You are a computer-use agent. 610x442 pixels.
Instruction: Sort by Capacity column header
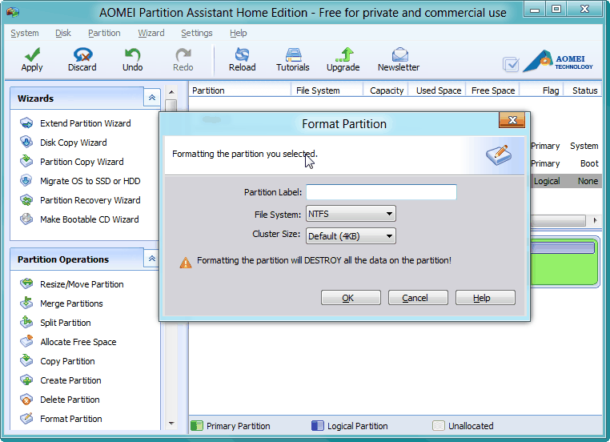point(386,90)
